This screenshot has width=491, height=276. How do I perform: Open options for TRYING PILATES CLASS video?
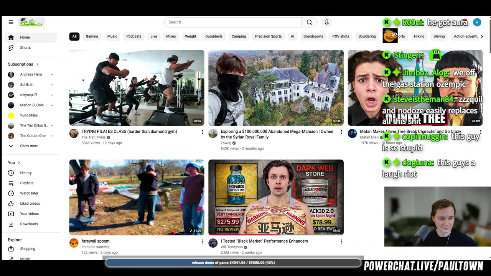click(202, 132)
